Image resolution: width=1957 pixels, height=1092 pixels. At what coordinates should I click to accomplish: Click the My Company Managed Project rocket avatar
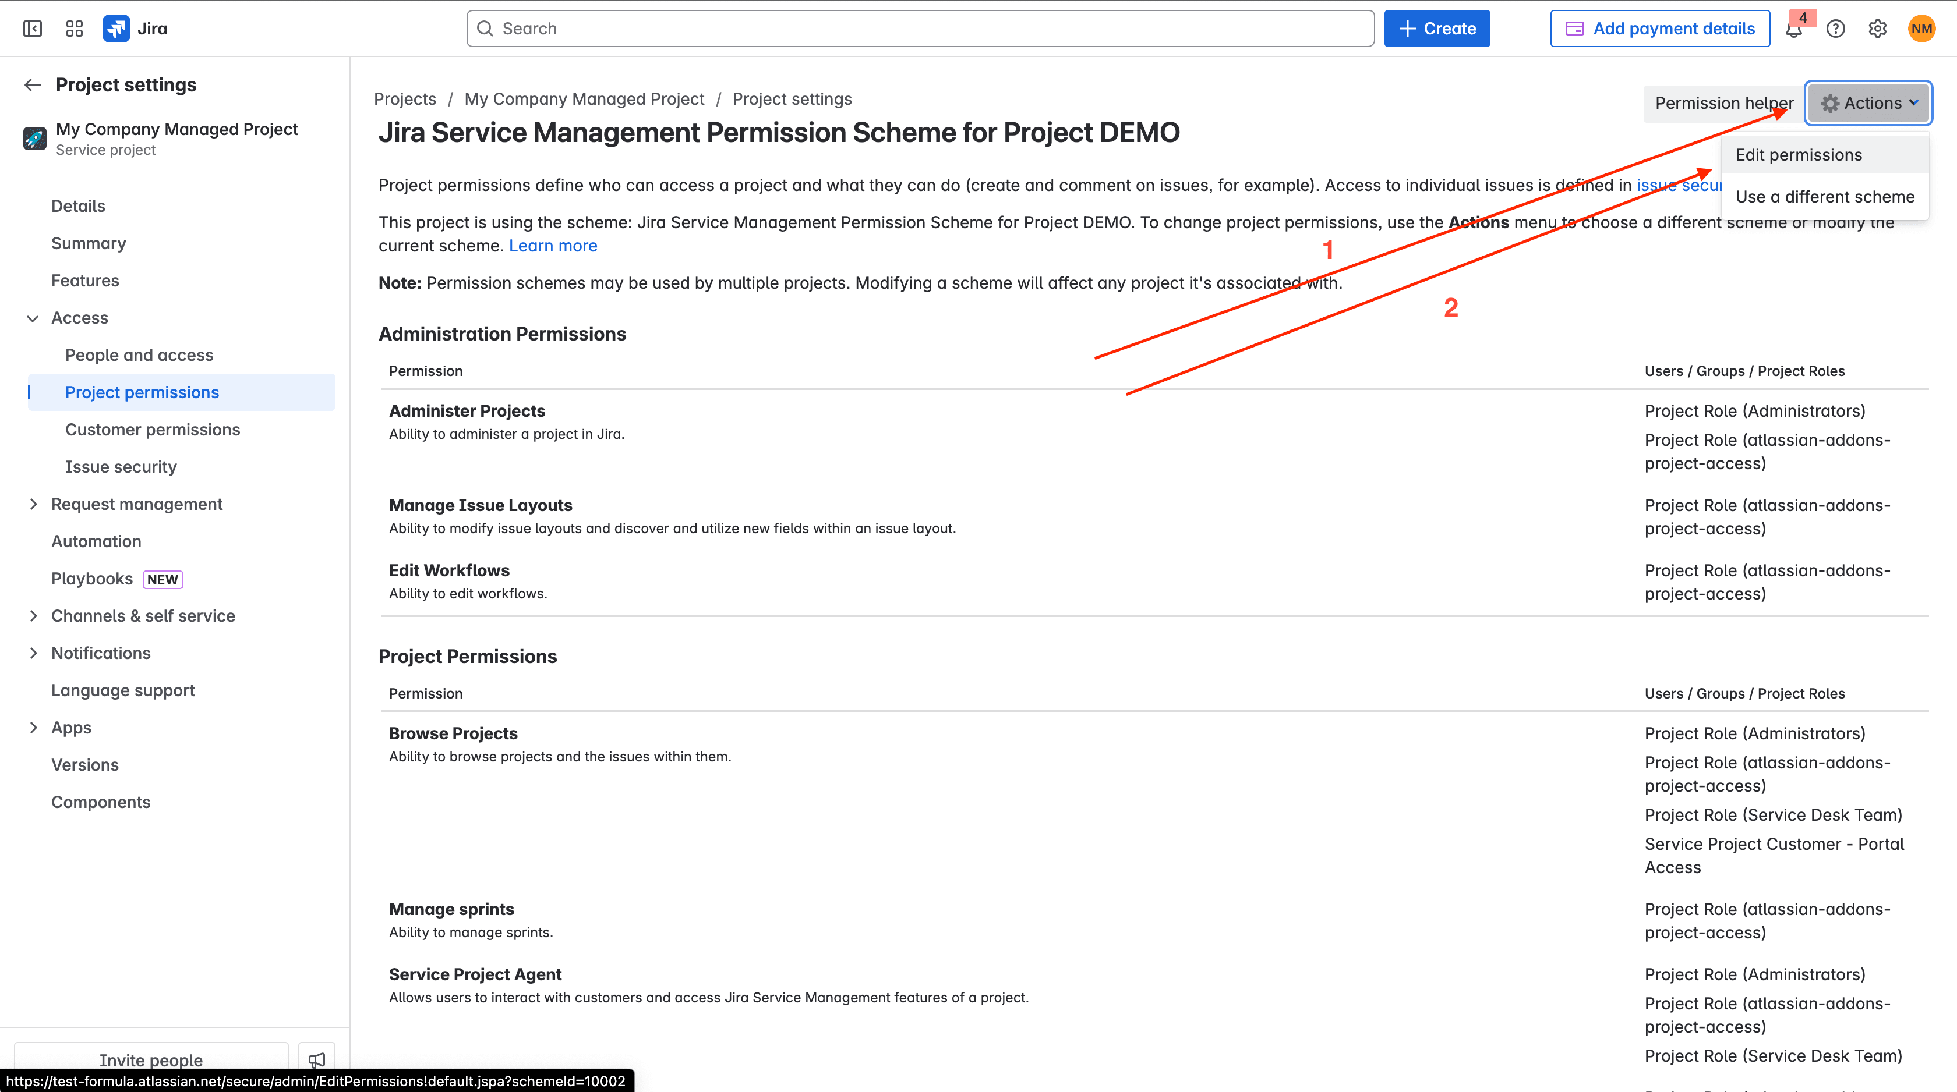coord(35,138)
